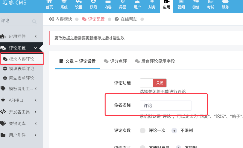The image size is (243, 148).
Task: Click the comments icon in 后台评论显示字段 tab
Action: (x=137, y=61)
